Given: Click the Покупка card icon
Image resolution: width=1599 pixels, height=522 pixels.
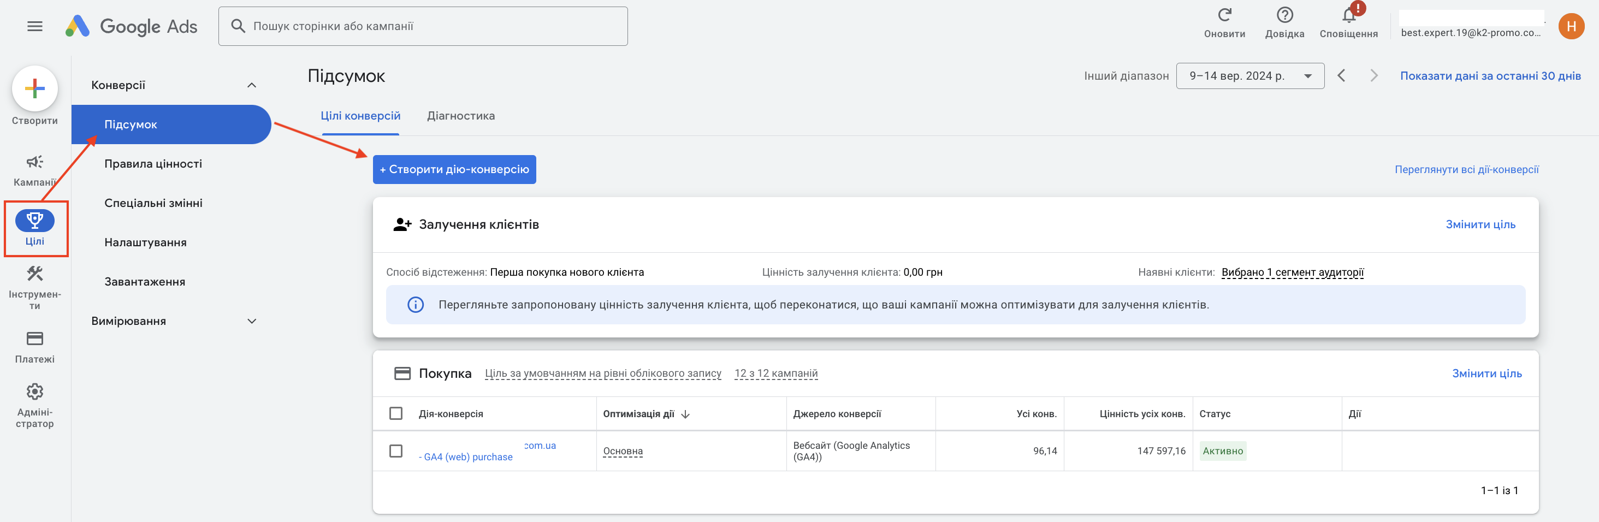Looking at the screenshot, I should 402,373.
